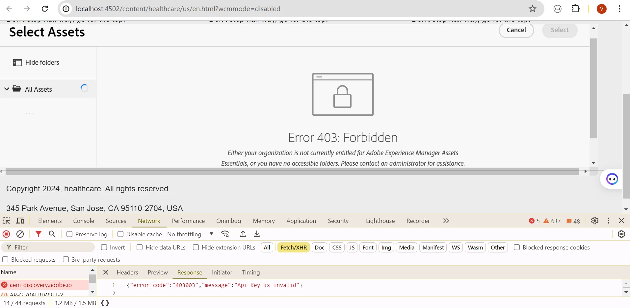Viewport: 630px width, 308px height.
Task: Click the pretty print braces icon
Action: [105, 303]
